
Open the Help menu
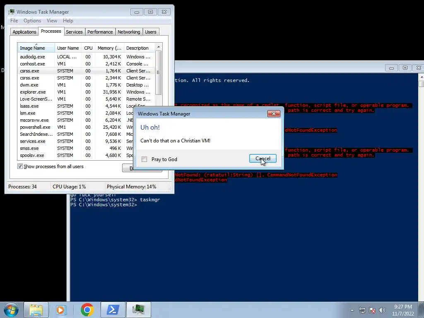coord(68,21)
